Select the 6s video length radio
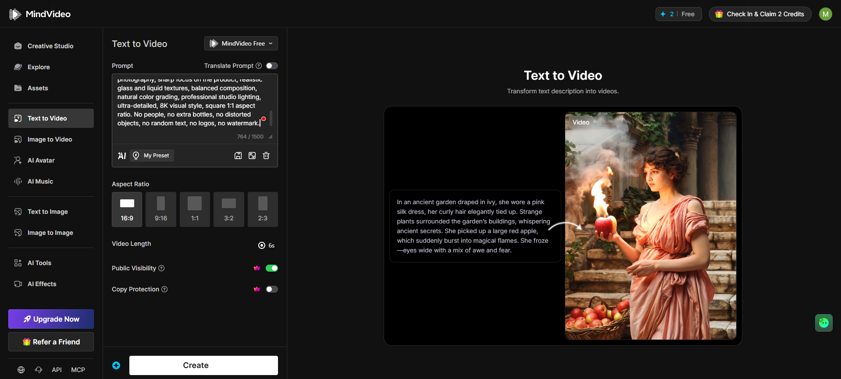The image size is (841, 379). 262,245
